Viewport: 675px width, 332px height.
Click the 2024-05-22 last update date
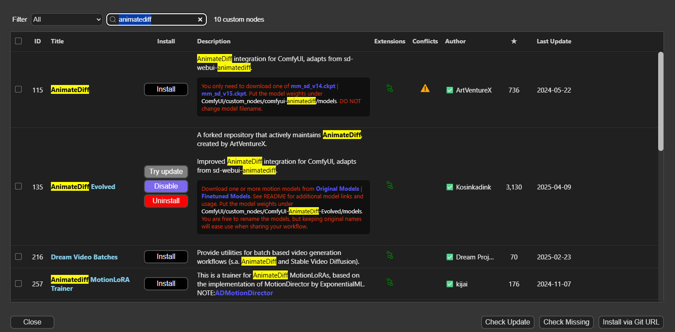coord(554,90)
